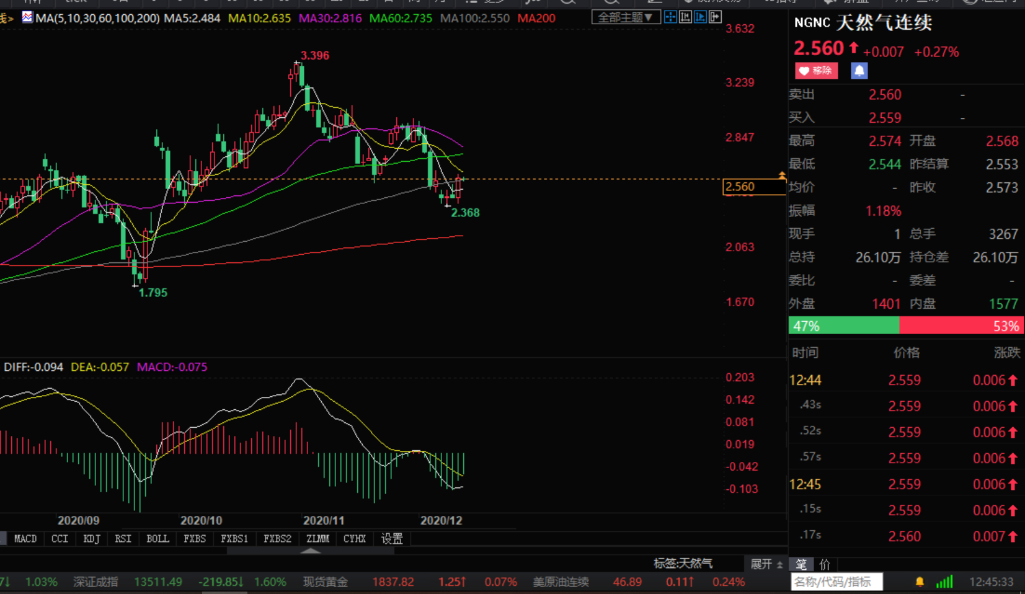Viewport: 1025px width, 594px height.
Task: Click the blue price alert bell icon
Action: pyautogui.click(x=859, y=71)
